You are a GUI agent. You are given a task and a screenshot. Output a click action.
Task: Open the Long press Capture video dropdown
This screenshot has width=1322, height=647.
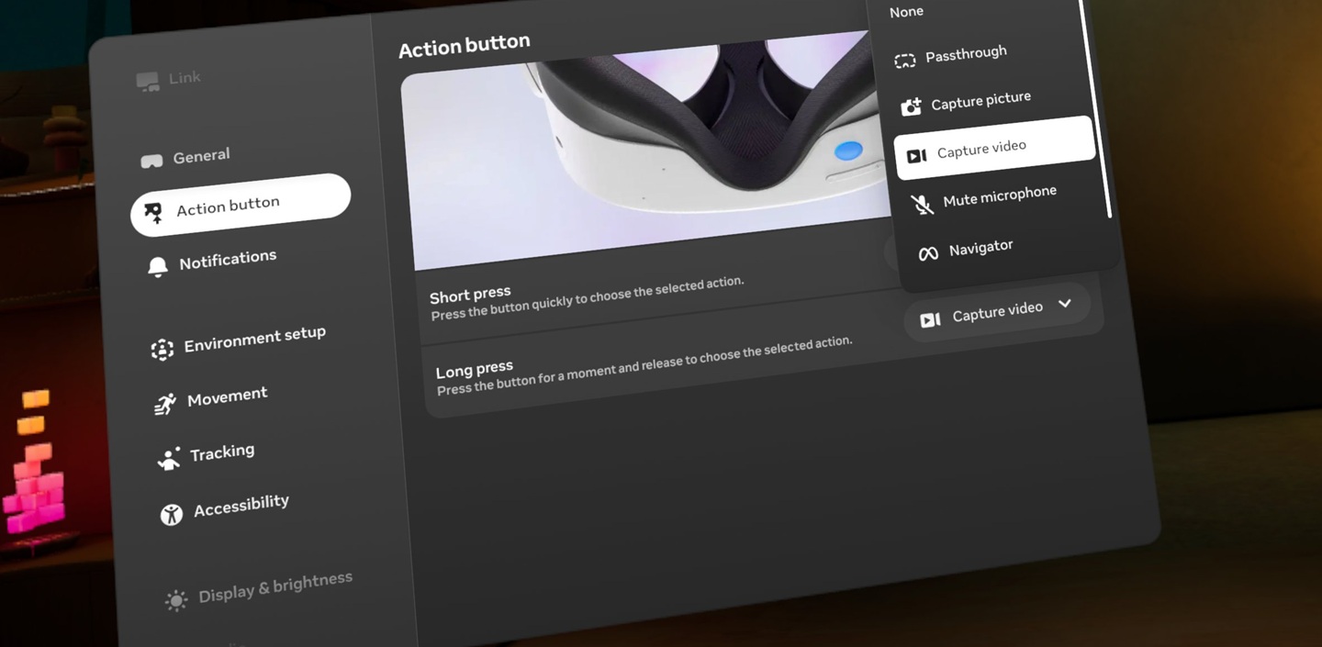996,313
